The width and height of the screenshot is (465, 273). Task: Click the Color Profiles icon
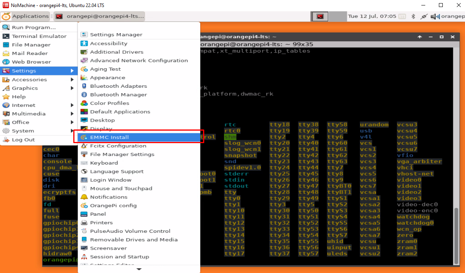tap(84, 103)
